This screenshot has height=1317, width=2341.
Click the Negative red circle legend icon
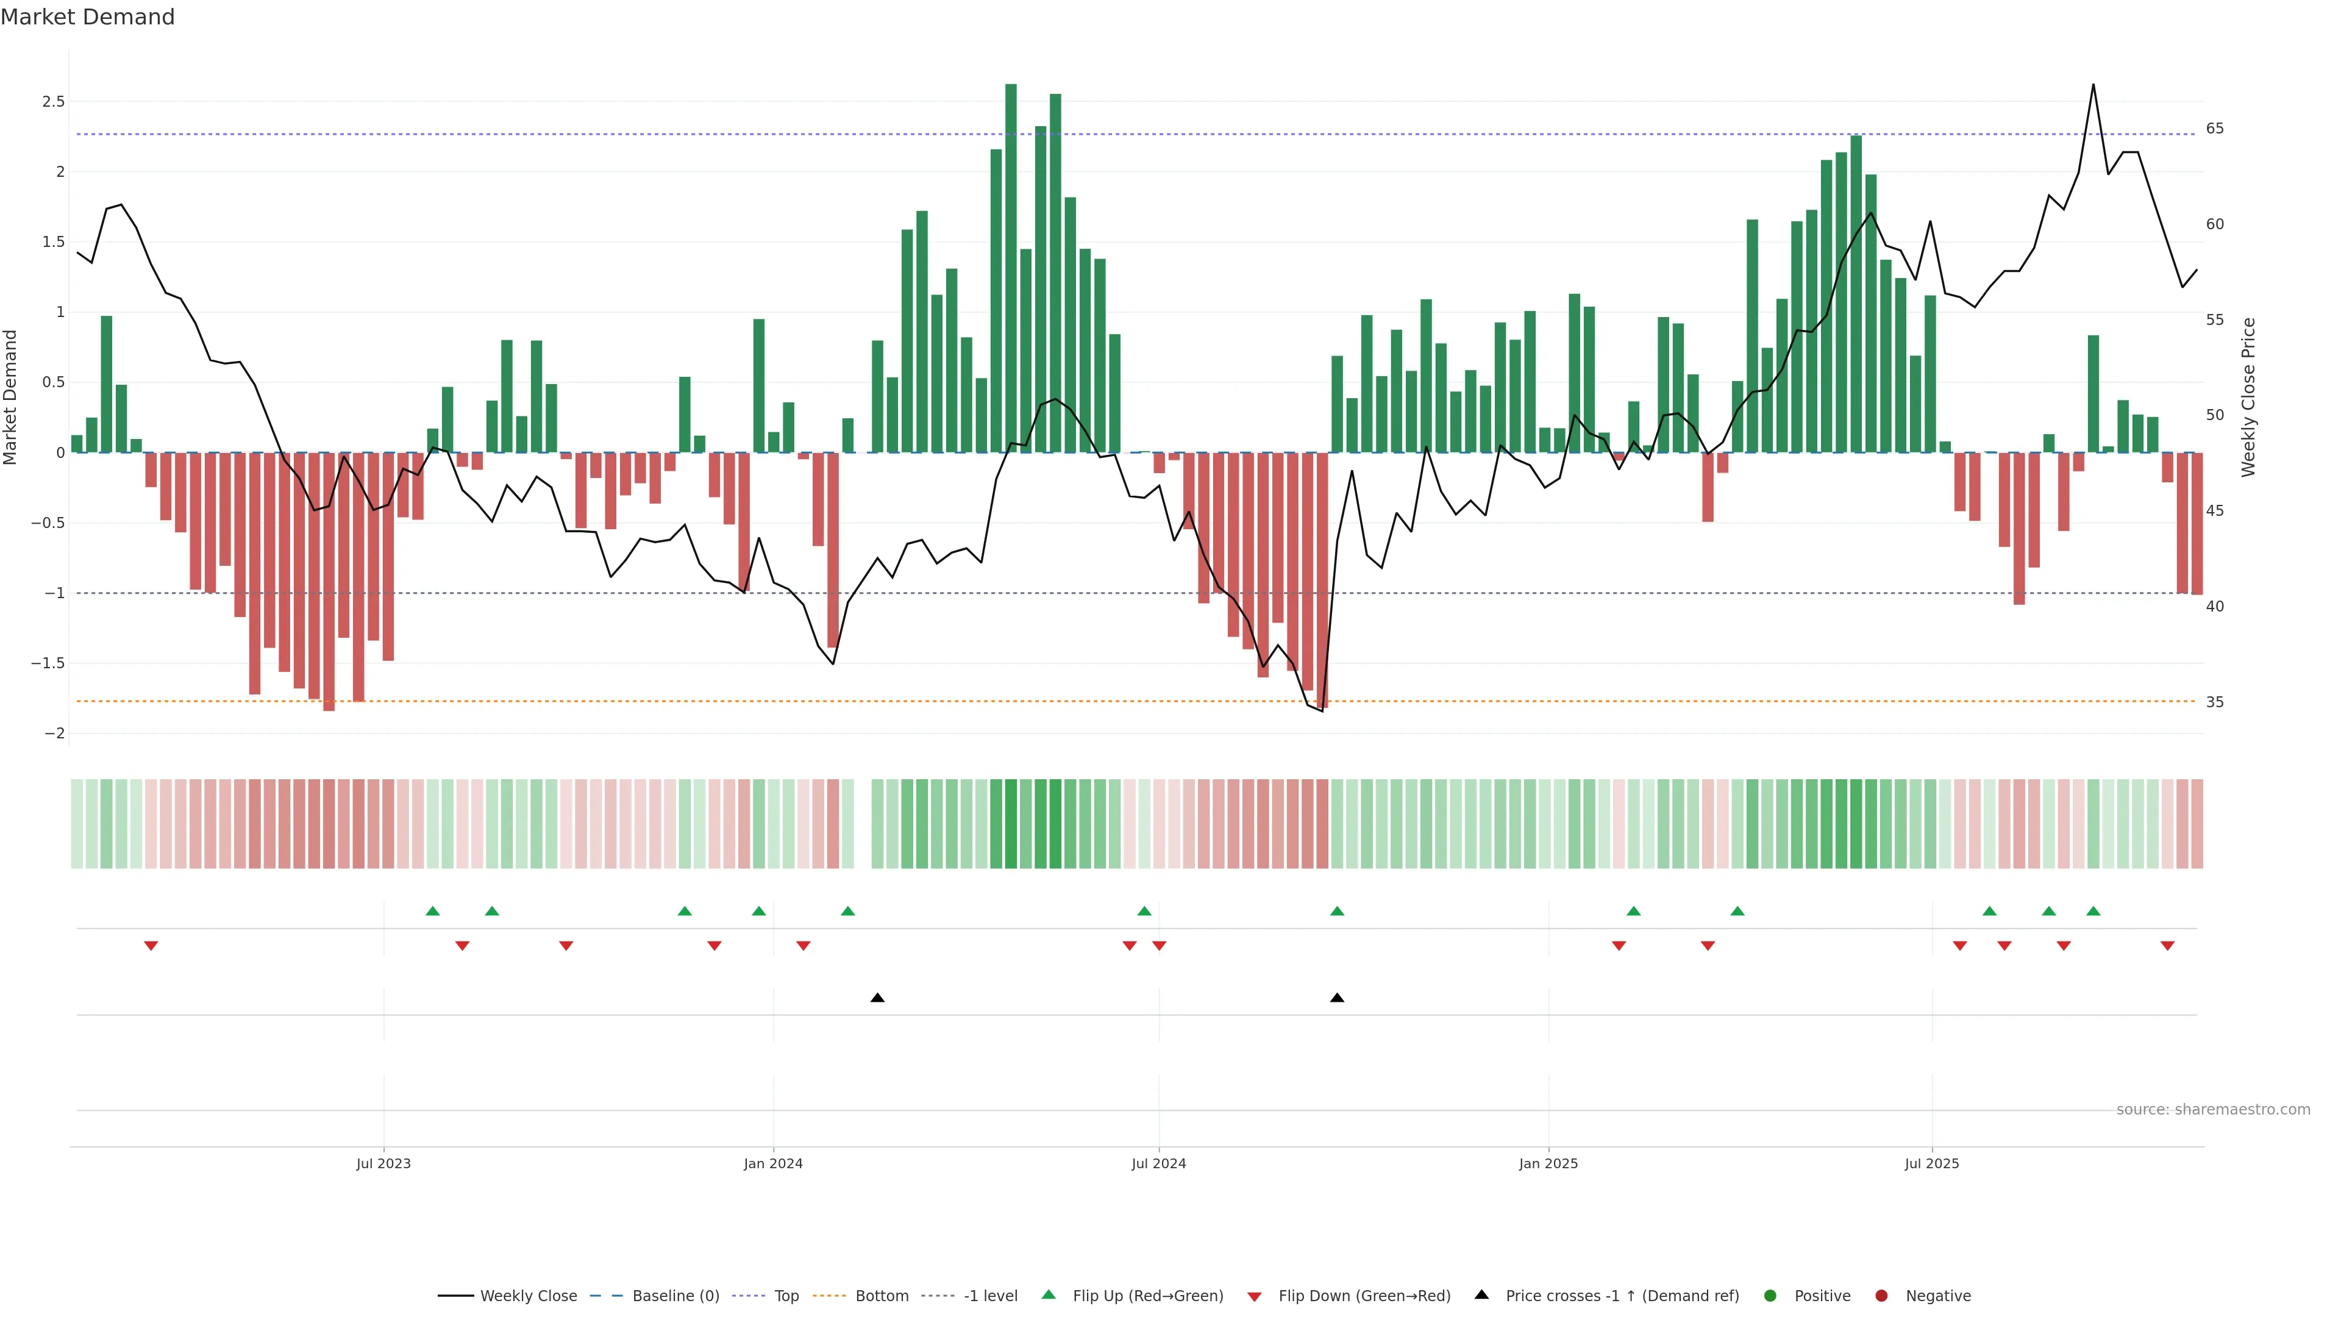click(1881, 1296)
